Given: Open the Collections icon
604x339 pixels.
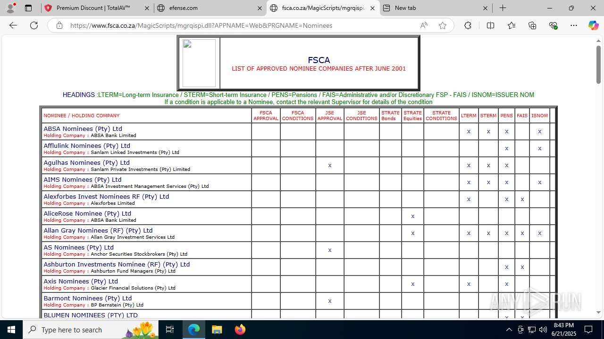Looking at the screenshot, I should [532, 25].
